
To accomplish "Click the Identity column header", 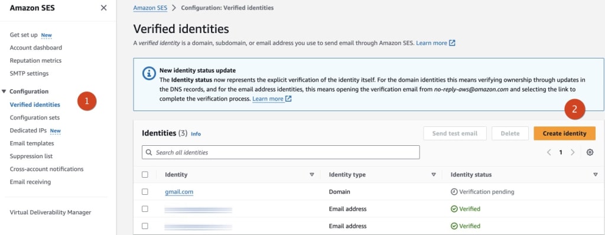I will (x=176, y=174).
